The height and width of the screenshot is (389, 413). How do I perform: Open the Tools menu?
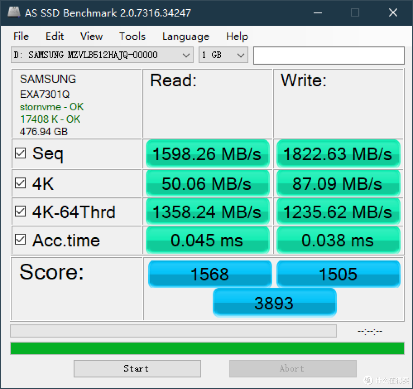(x=132, y=36)
